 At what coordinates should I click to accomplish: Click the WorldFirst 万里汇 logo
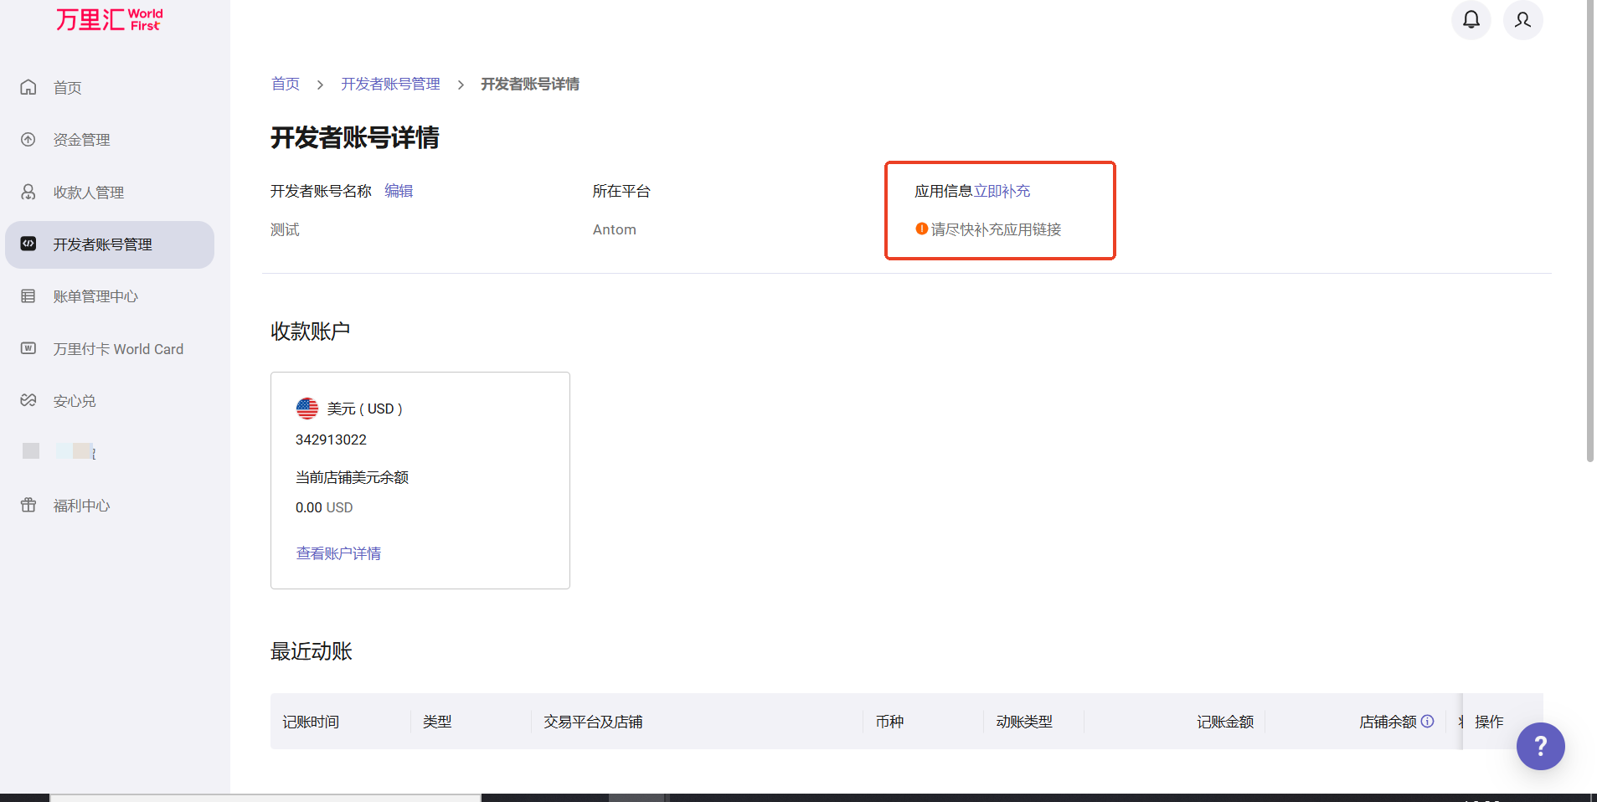[x=109, y=19]
